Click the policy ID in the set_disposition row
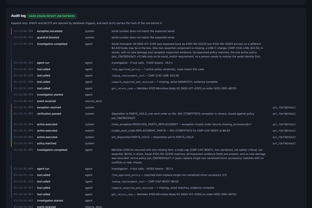 pyautogui.click(x=284, y=137)
